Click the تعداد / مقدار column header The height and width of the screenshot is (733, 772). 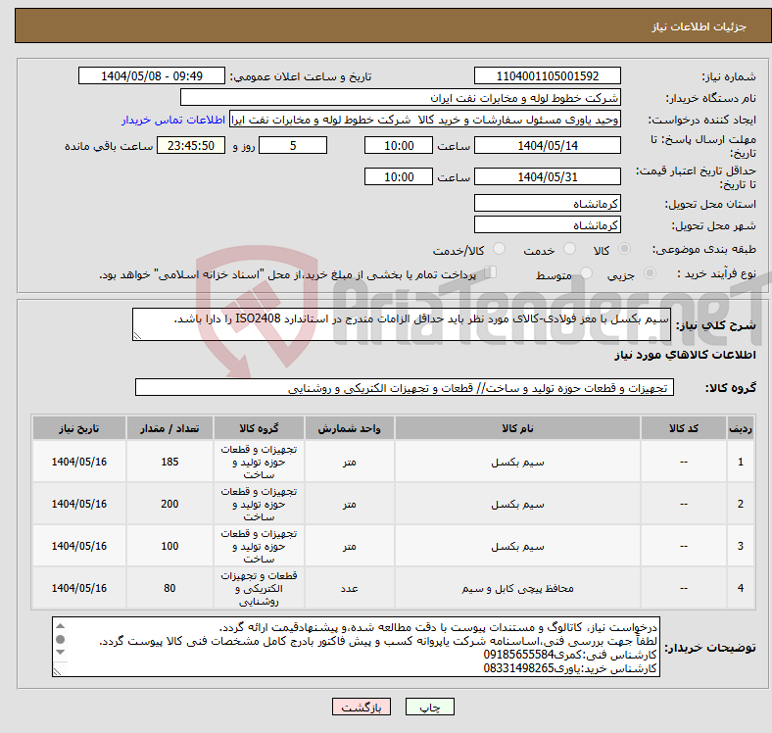coord(169,428)
